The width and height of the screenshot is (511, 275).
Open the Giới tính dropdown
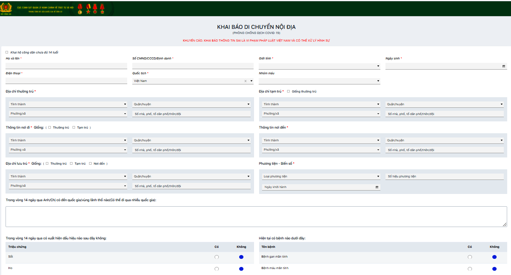(319, 66)
